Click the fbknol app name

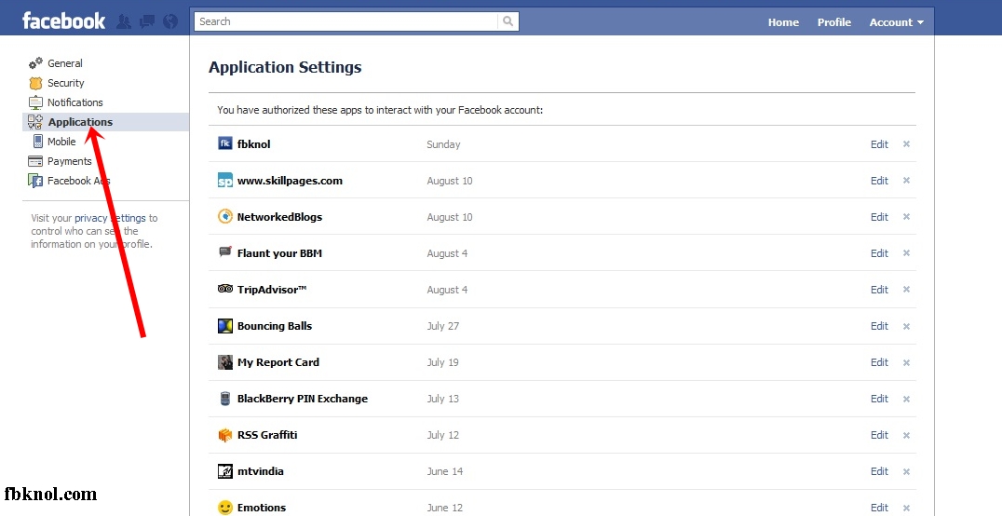click(x=253, y=144)
